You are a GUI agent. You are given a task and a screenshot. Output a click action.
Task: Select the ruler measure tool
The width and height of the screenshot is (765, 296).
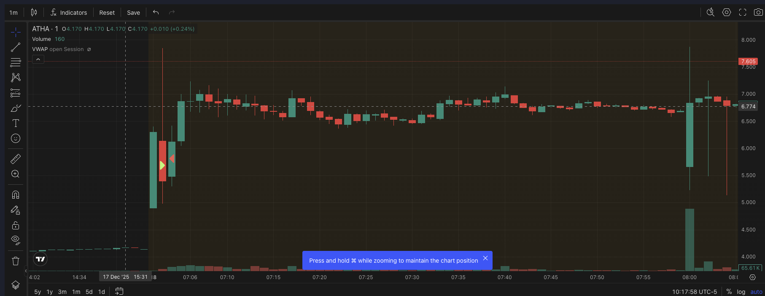pos(16,159)
